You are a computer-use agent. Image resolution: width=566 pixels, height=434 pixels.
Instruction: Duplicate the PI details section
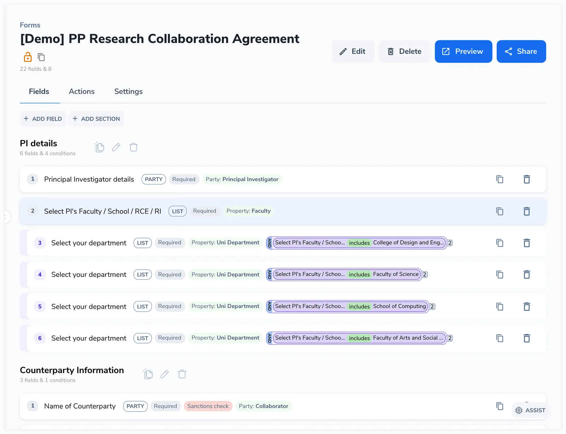99,147
